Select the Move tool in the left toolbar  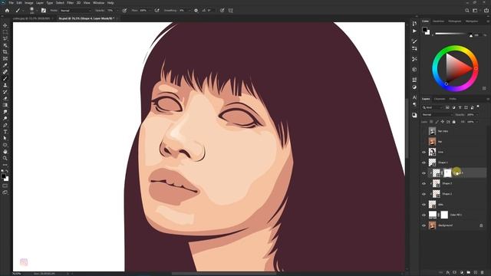5,25
